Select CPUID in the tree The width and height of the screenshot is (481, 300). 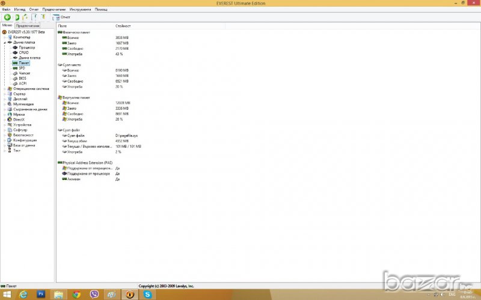pyautogui.click(x=24, y=53)
